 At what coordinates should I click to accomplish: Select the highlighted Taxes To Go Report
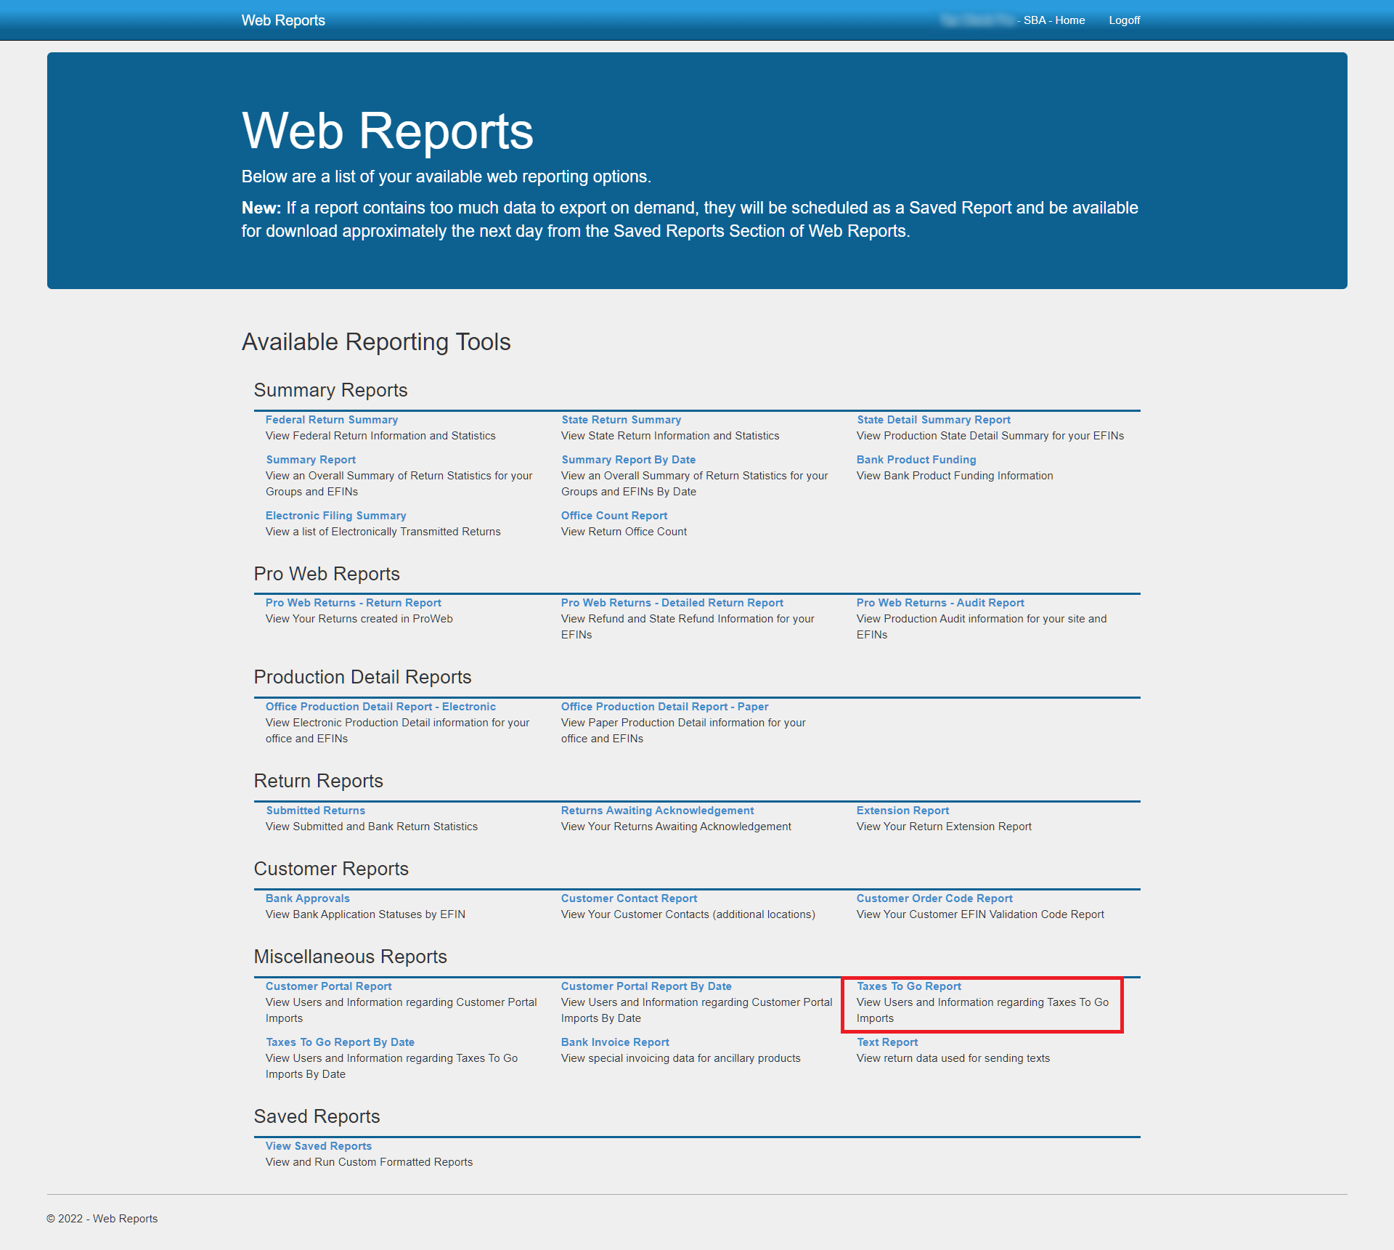pos(908,986)
